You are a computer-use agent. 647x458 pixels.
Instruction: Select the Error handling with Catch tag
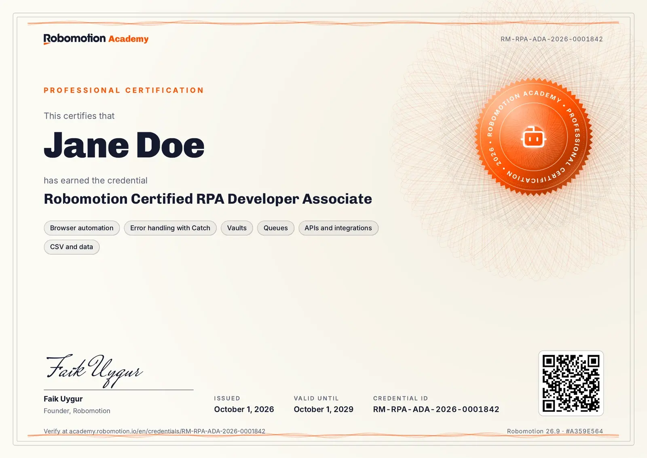[x=170, y=228]
